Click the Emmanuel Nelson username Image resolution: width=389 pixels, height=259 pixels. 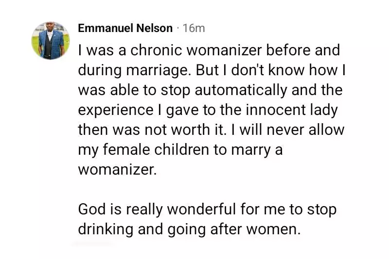point(125,28)
